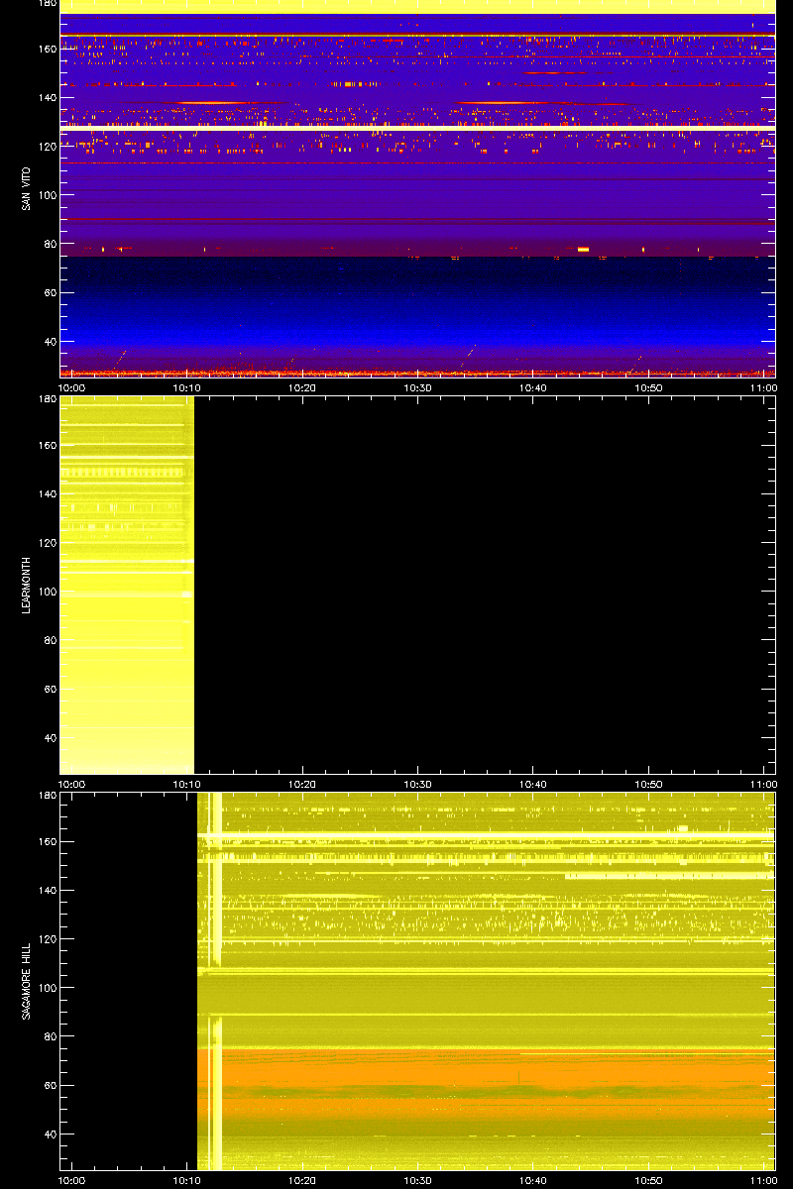
Task: Click the 120 frequency label on Learmonth axis
Action: pos(46,542)
